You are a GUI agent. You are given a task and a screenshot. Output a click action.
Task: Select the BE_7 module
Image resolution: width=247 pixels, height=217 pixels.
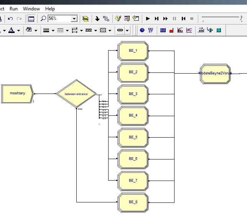point(133,181)
